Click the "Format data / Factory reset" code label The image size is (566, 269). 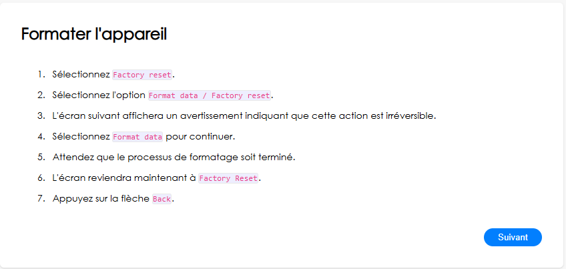coord(210,95)
